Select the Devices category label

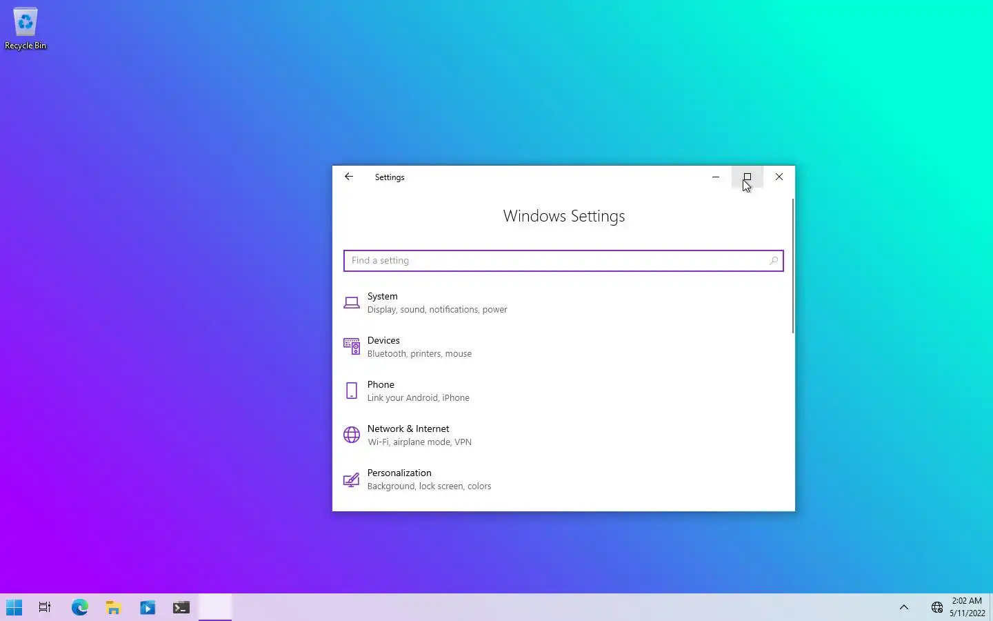coord(383,341)
